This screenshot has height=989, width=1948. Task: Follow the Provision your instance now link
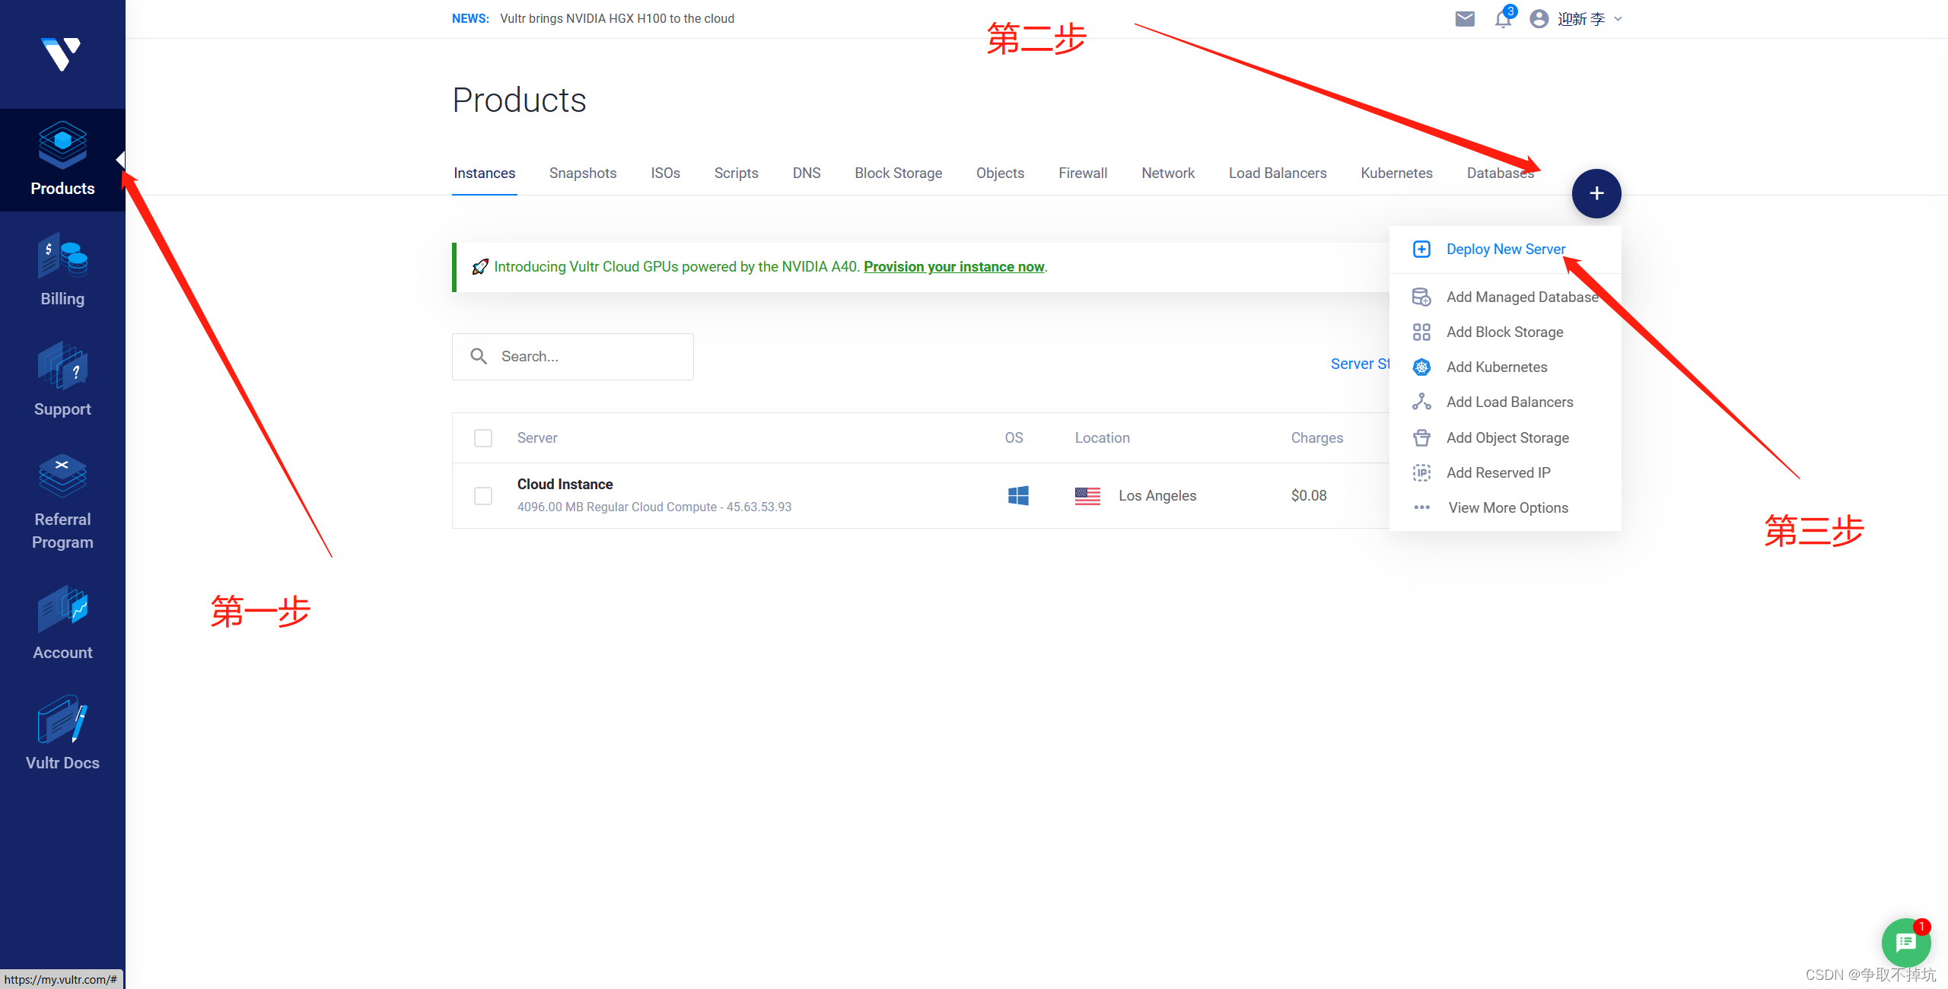[954, 267]
